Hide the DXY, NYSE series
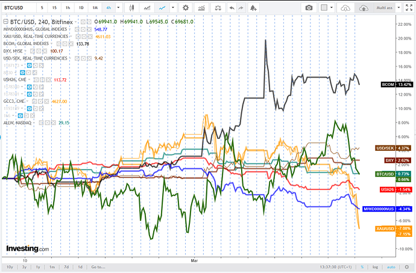The height and width of the screenshot is (273, 416). click(x=33, y=51)
